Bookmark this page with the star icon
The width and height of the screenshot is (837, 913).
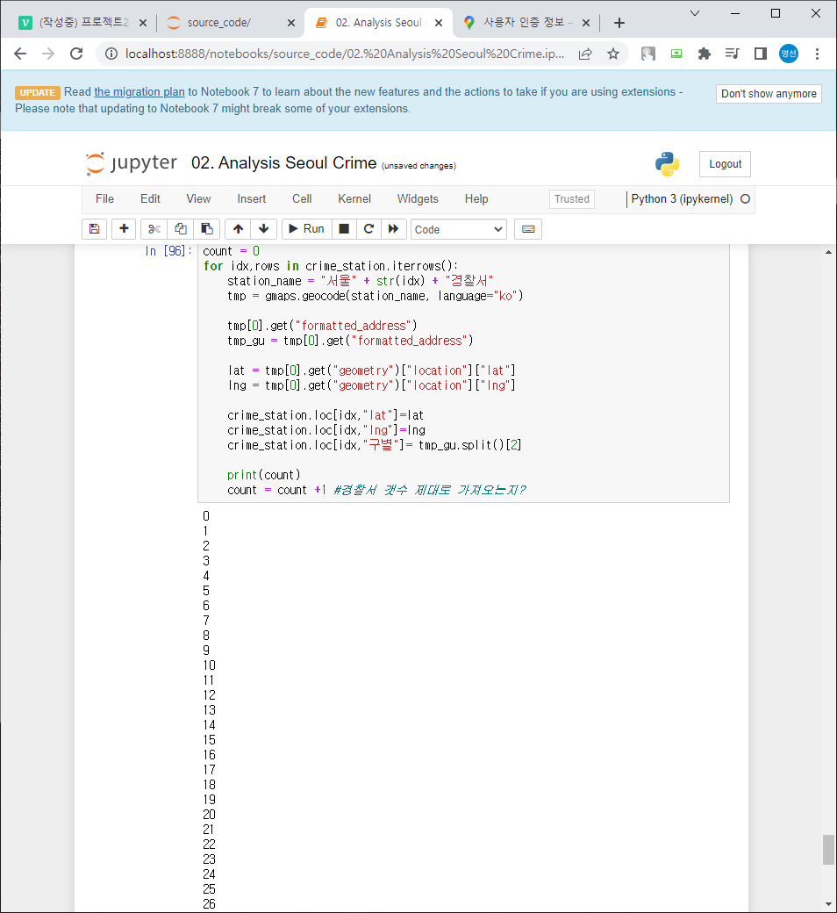coord(613,54)
